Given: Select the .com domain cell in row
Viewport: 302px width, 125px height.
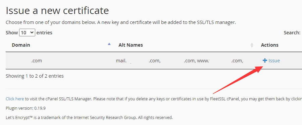Looking at the screenshot, I should tap(36, 61).
